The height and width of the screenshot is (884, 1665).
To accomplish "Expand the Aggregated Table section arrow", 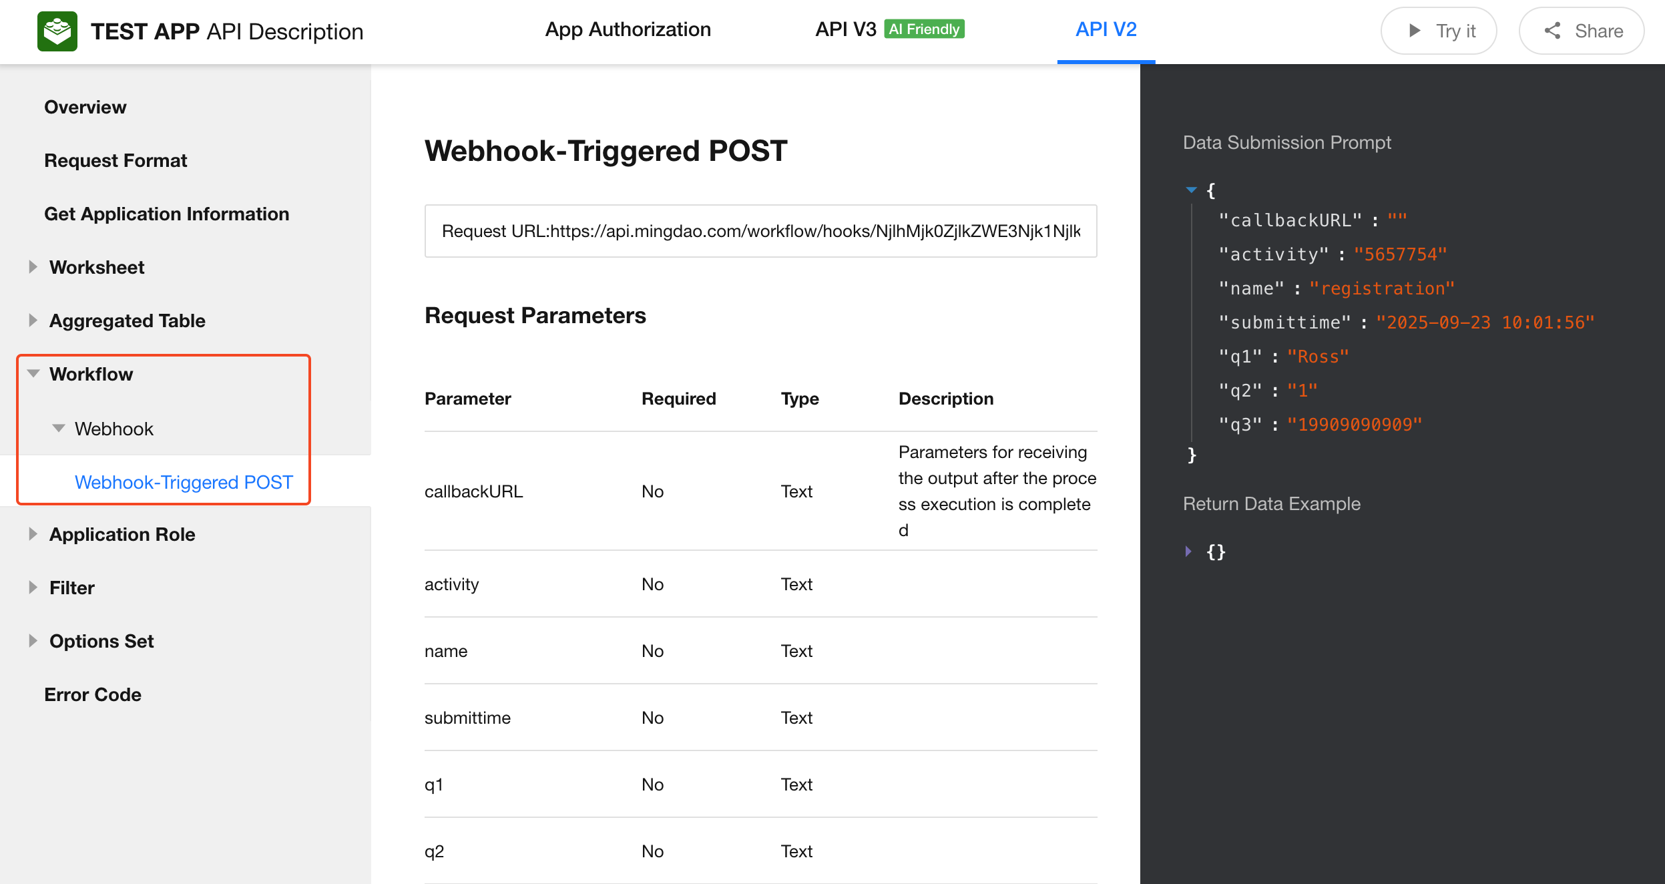I will tap(33, 320).
